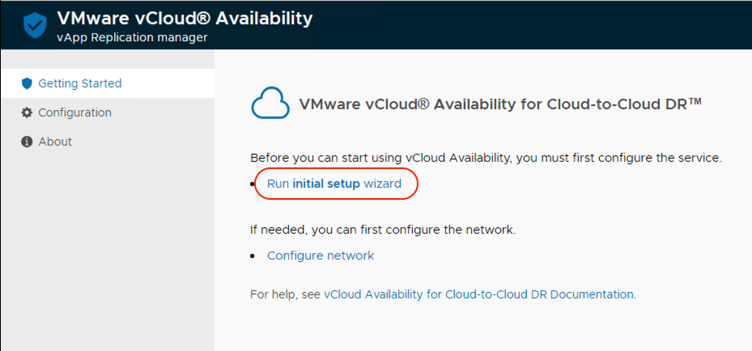
Task: Click the shield logo in the header
Action: [x=35, y=26]
